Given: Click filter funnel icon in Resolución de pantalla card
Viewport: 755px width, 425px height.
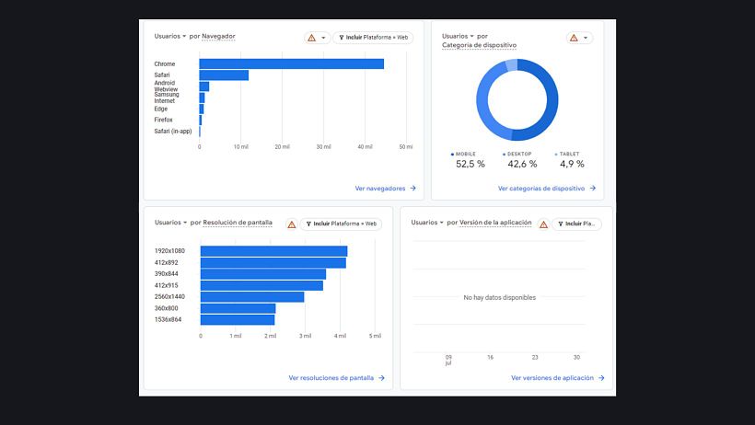Looking at the screenshot, I should [307, 224].
